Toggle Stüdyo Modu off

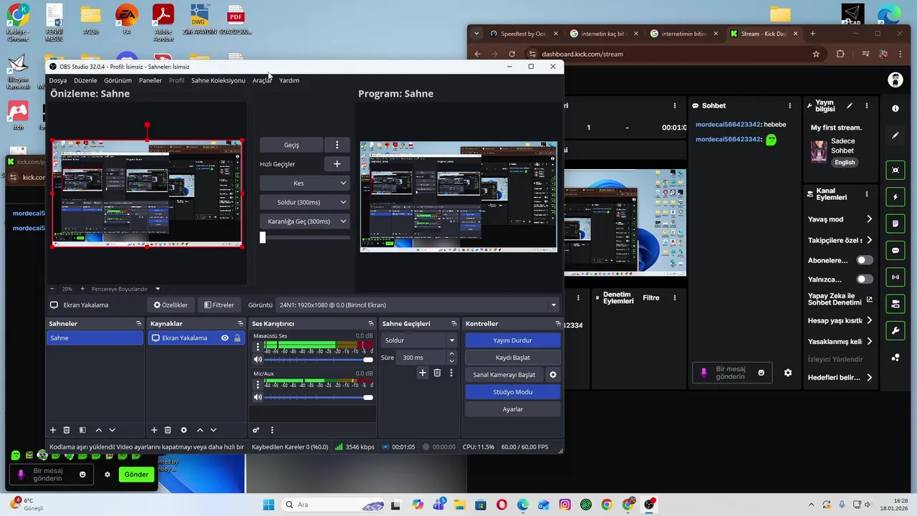pos(513,392)
